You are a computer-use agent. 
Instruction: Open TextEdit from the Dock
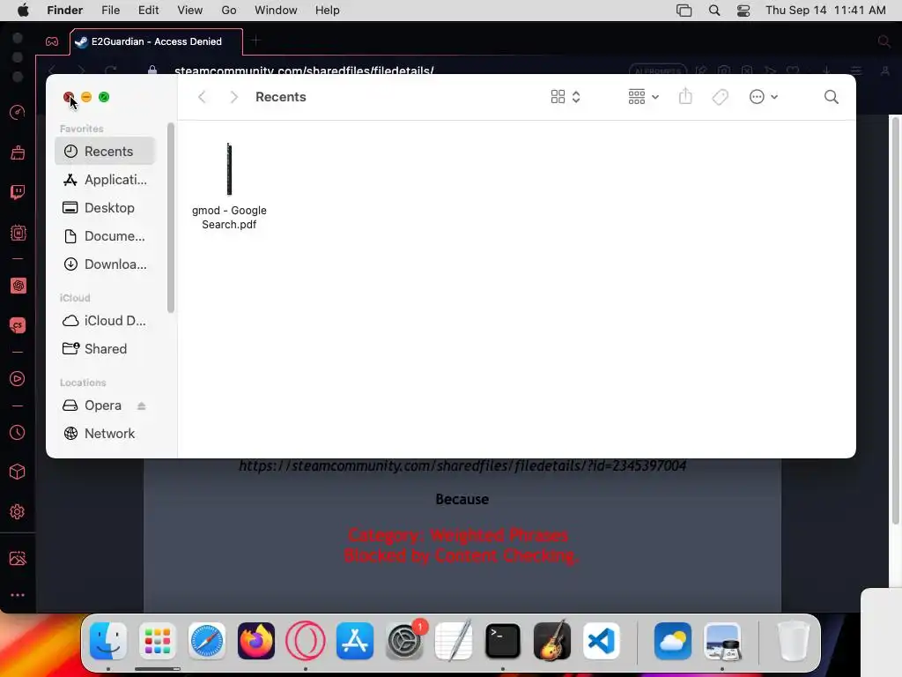[x=454, y=641]
